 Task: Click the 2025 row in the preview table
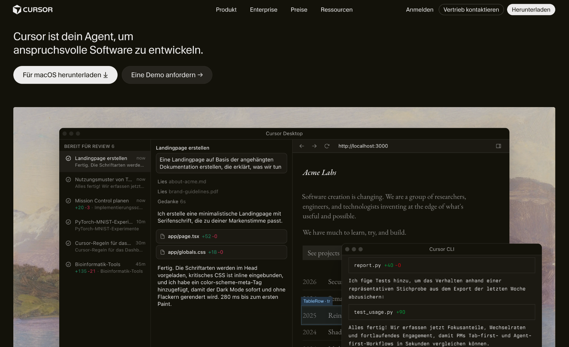[322, 315]
